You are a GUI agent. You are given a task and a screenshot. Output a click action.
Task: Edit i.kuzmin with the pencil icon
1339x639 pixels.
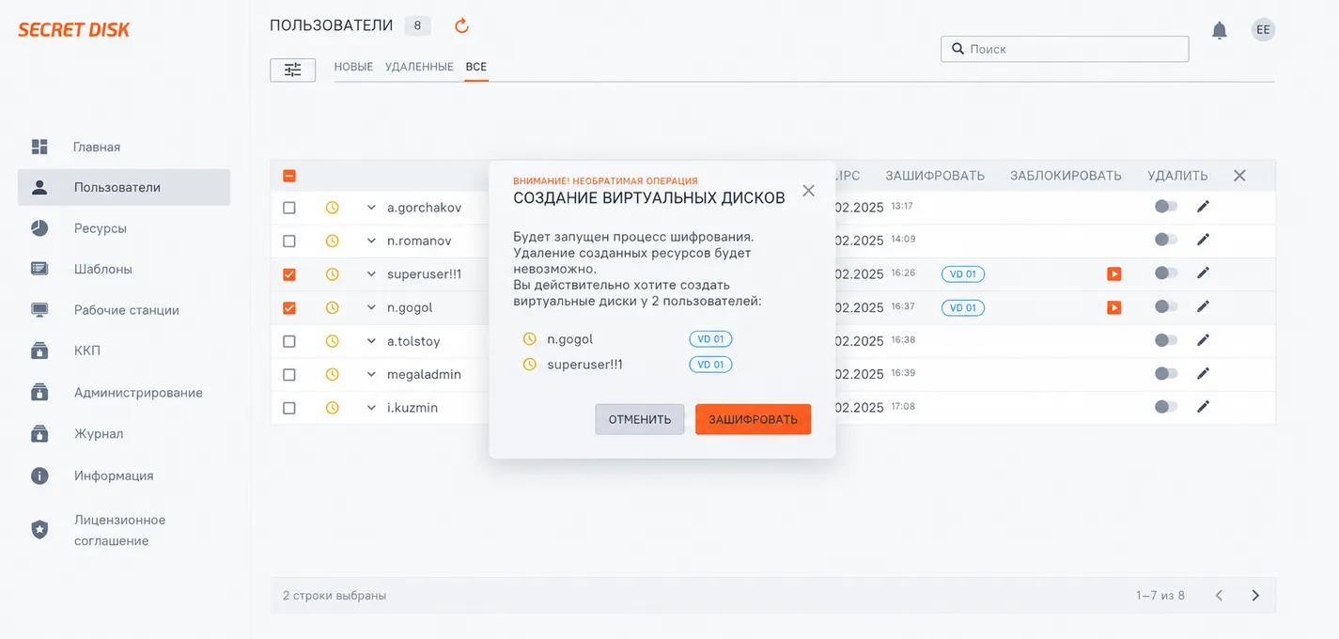pos(1203,407)
